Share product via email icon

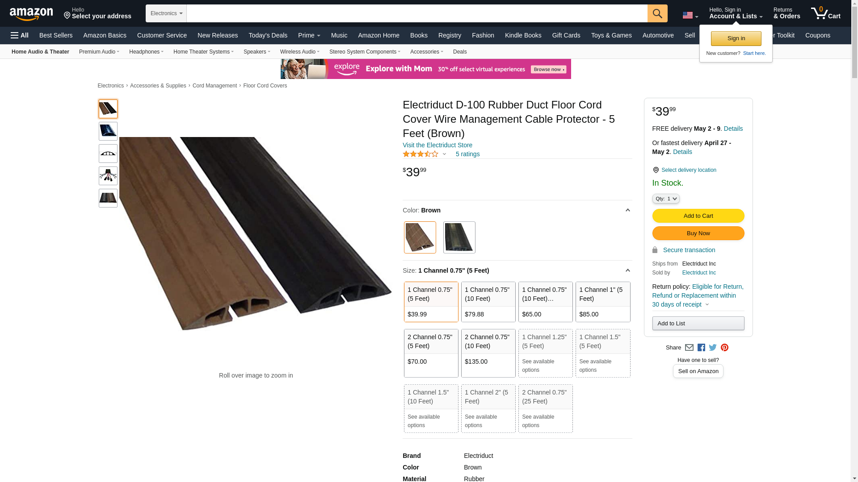pos(689,348)
